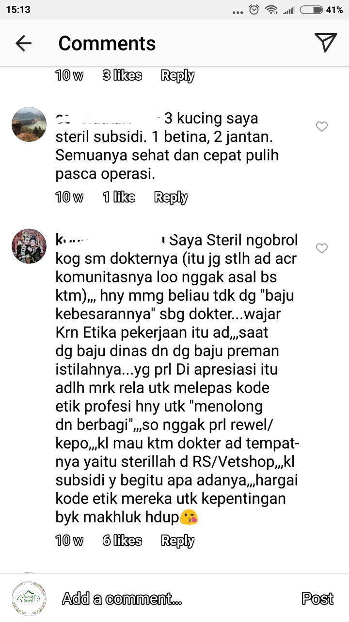View the 3 likes list

122,75
